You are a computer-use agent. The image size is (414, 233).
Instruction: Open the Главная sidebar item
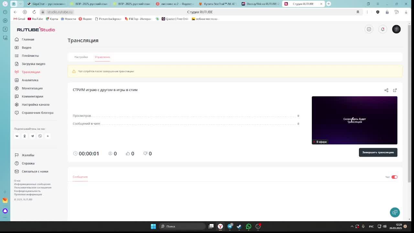click(28, 39)
